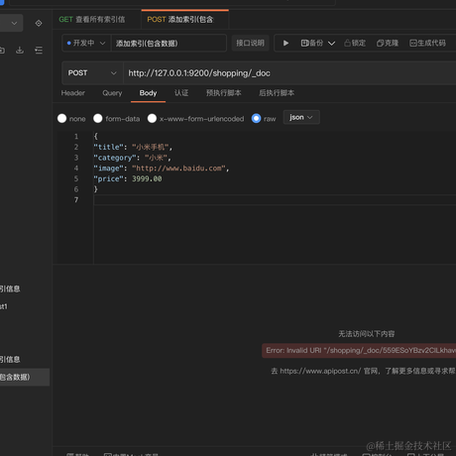Viewport: 456px width, 456px height.
Task: Open the top-left sidebar dropdown chevron
Action: [14, 23]
